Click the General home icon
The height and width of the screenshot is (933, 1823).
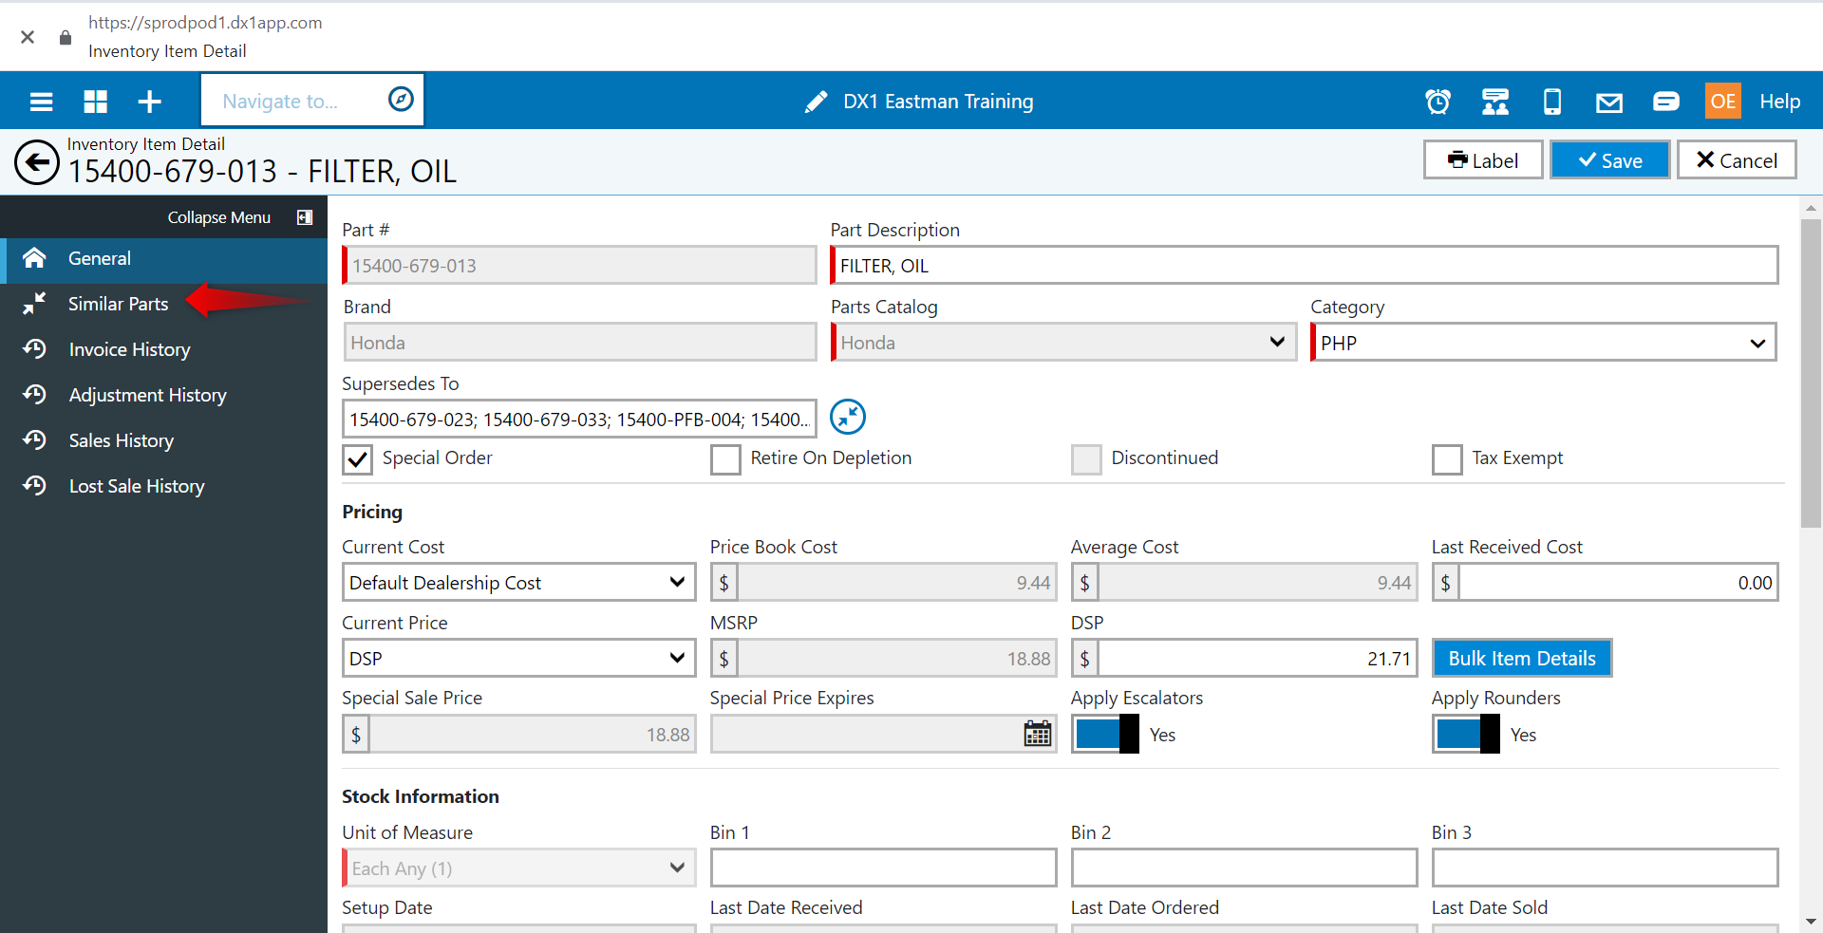(x=35, y=258)
